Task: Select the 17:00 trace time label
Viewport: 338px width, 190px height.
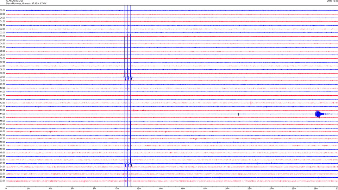Action: (x=2, y=135)
